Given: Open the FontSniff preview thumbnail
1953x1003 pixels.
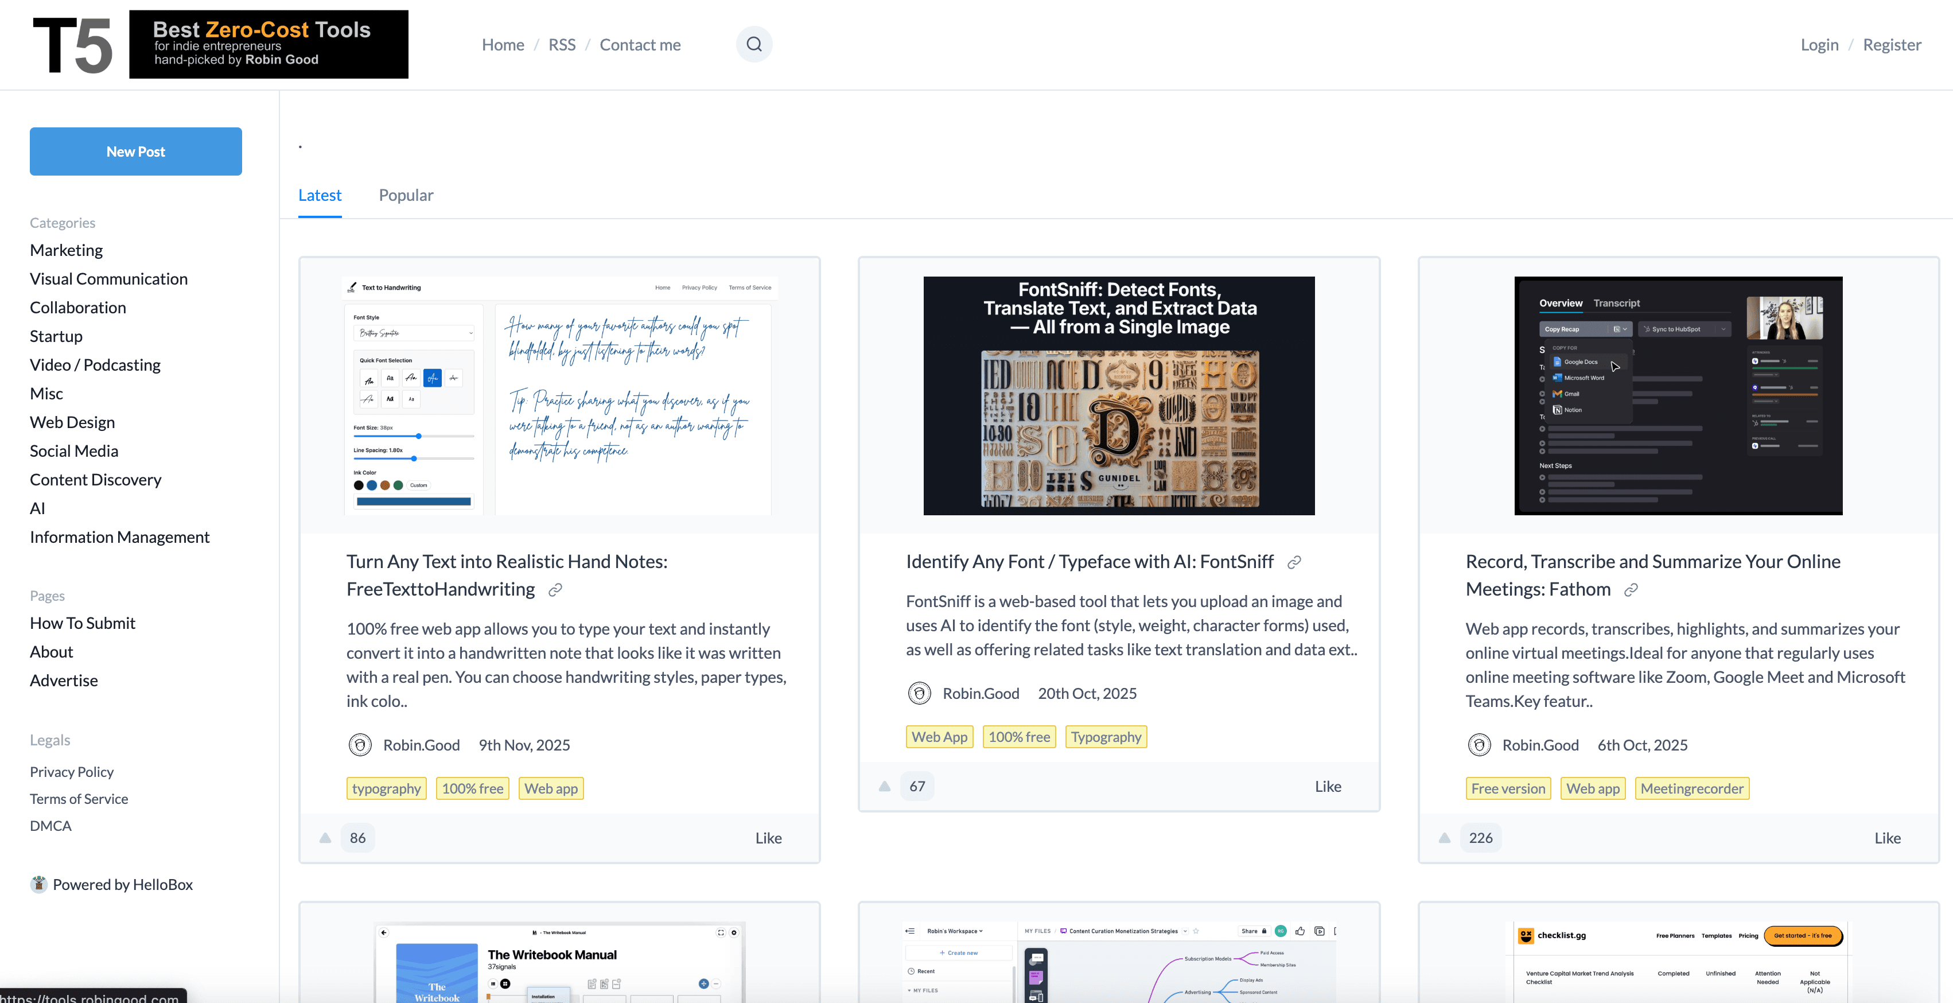Looking at the screenshot, I should coord(1118,396).
